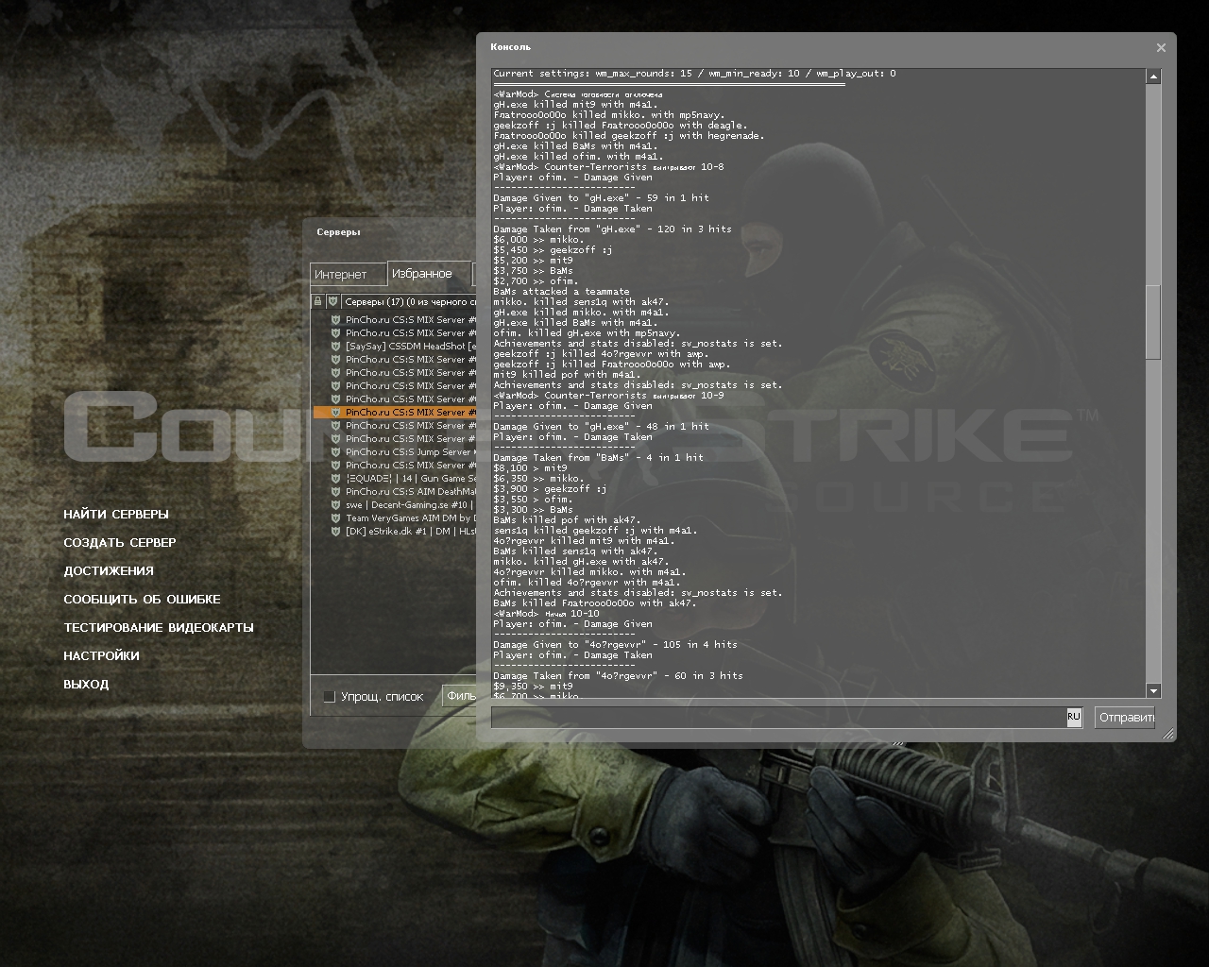
Task: Click the lock column header icon in Servers
Action: click(318, 302)
